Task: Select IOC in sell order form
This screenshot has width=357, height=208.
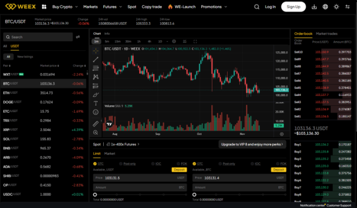Action: click(255, 163)
